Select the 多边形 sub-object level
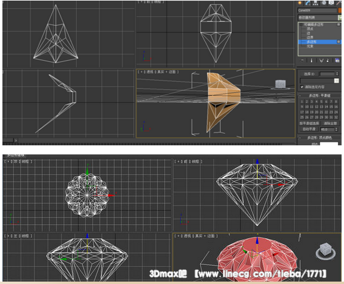The width and height of the screenshot is (344, 284). click(311, 42)
